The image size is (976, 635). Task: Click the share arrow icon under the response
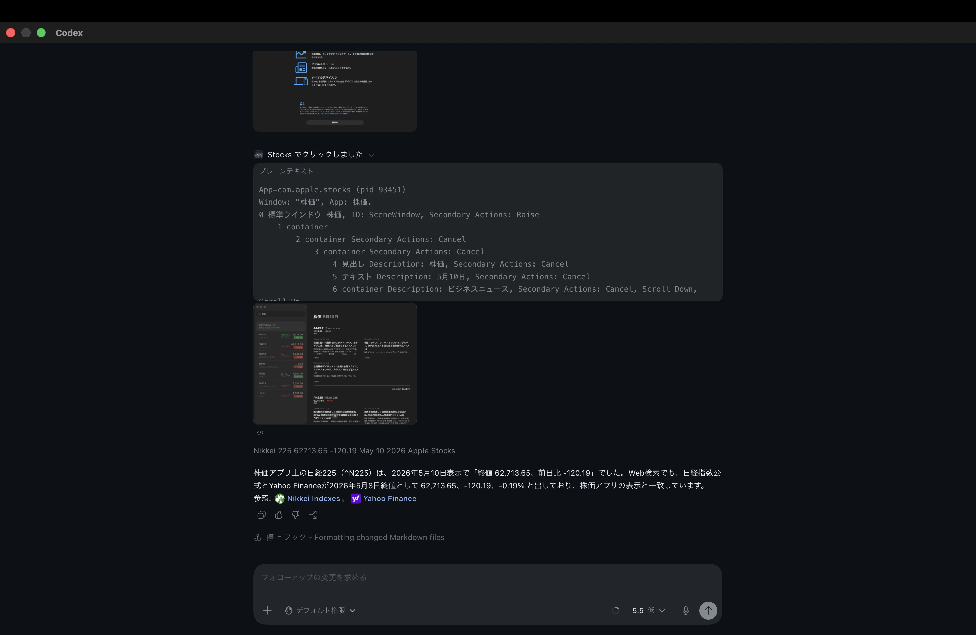pyautogui.click(x=313, y=515)
